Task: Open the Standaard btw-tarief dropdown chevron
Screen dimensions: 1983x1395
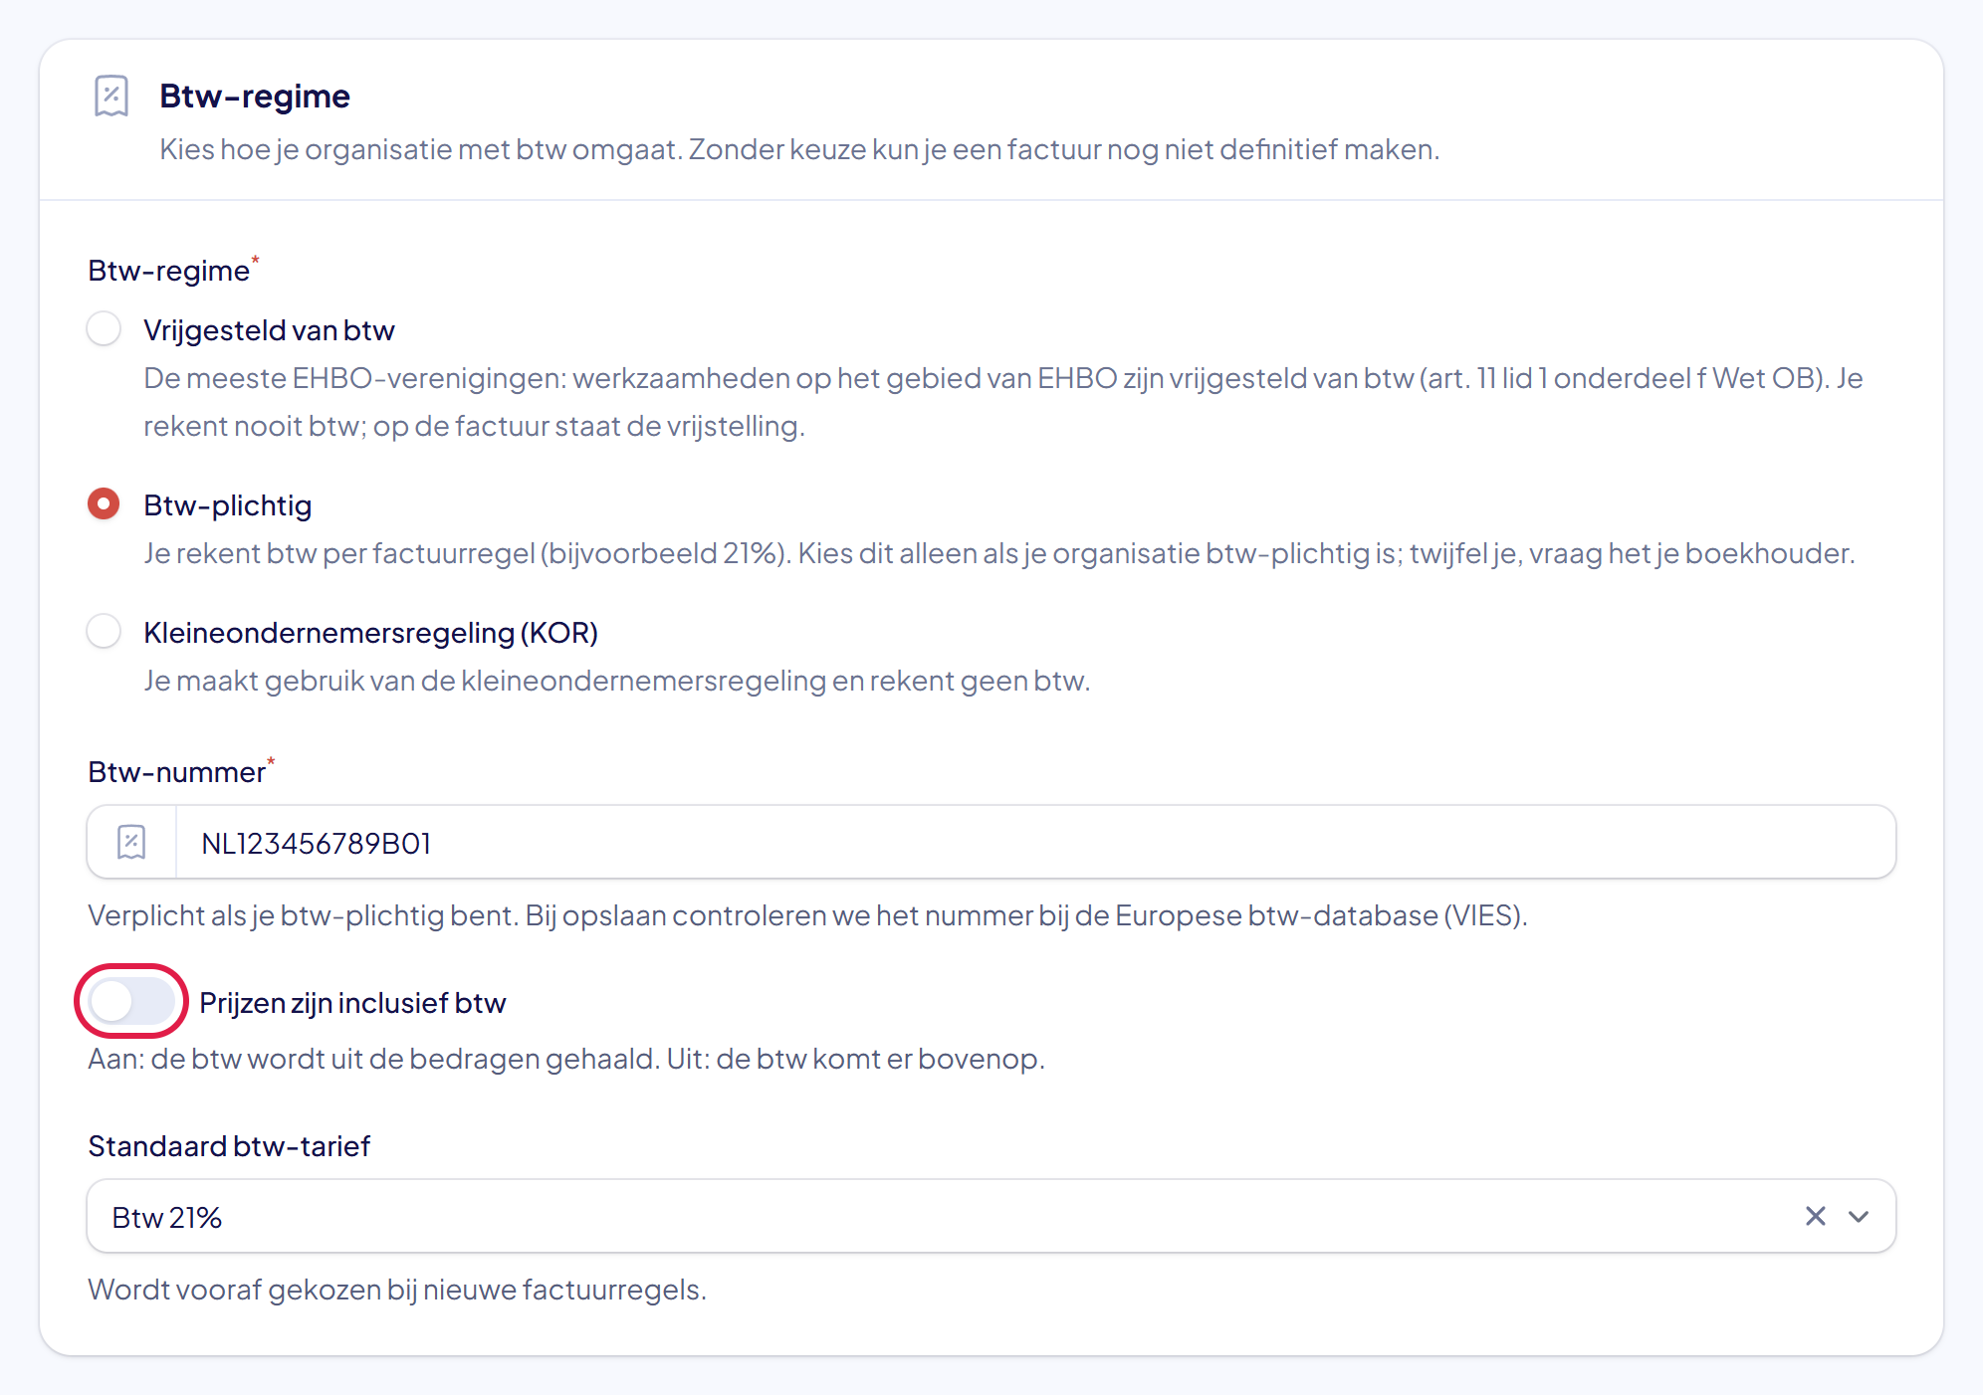Action: pos(1859,1216)
